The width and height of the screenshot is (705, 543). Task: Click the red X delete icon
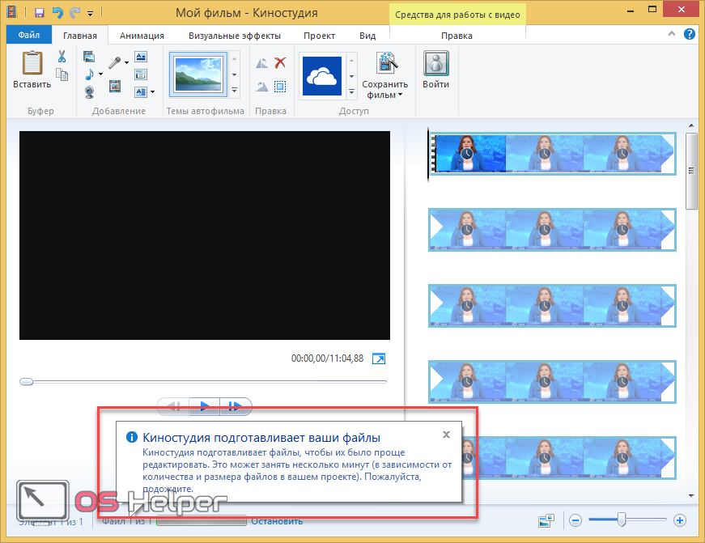click(280, 62)
